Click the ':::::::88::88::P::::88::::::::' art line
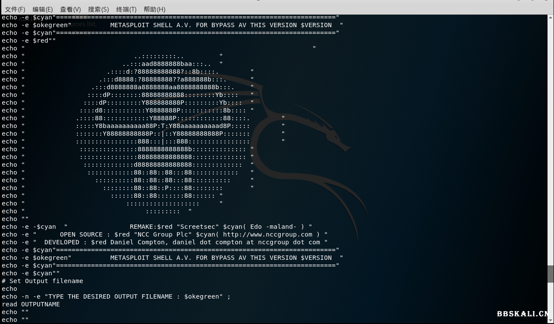 point(163,188)
